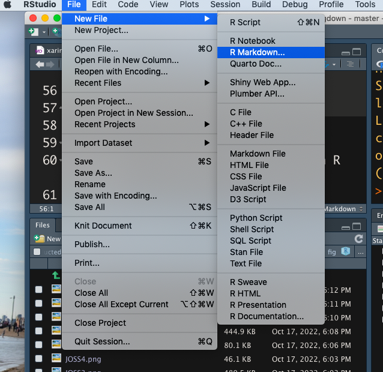Open the Edit menu
Viewport: 383px width, 372px height.
click(99, 5)
